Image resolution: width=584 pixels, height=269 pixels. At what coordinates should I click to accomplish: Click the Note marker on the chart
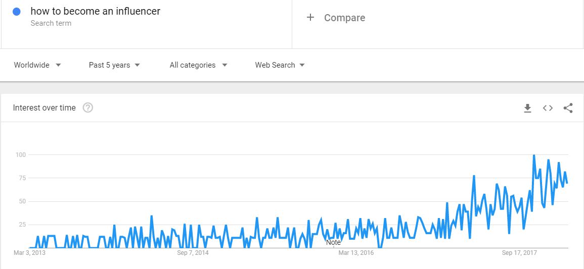[x=333, y=243]
